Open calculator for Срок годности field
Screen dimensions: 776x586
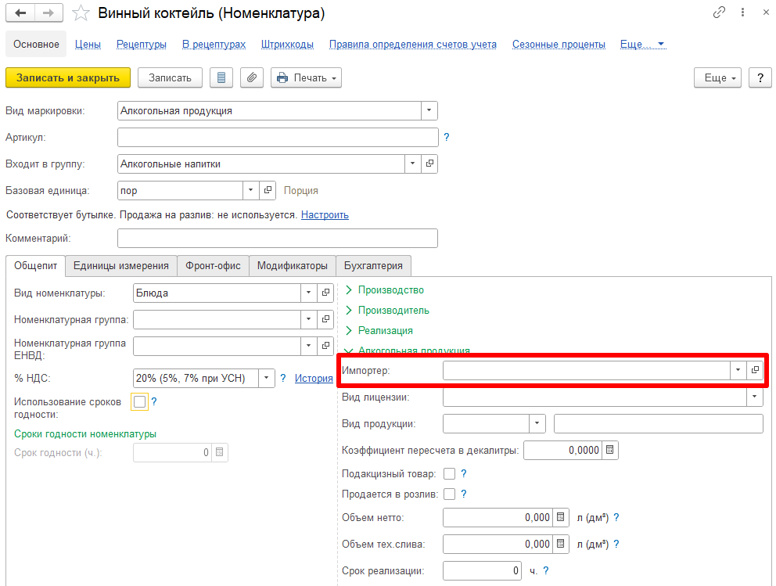tap(220, 452)
